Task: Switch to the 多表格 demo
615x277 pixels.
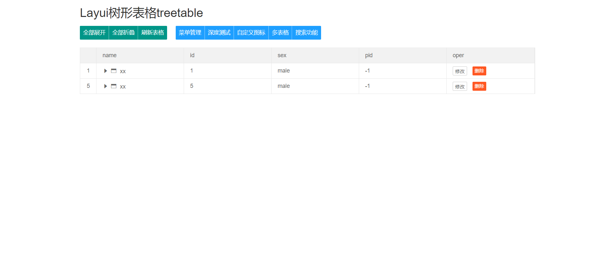Action: coord(280,33)
